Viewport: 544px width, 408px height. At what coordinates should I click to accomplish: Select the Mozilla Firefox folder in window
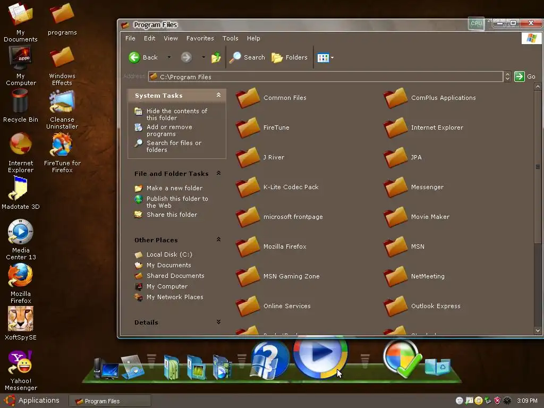271,246
